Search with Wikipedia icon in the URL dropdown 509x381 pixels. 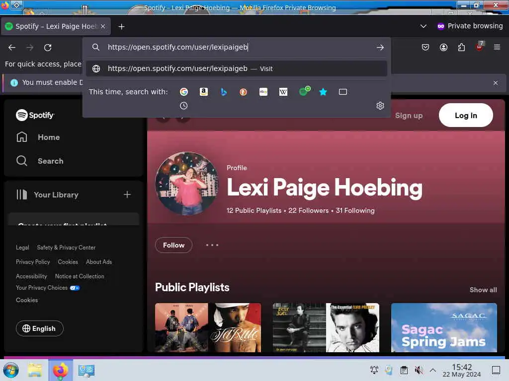pos(283,92)
